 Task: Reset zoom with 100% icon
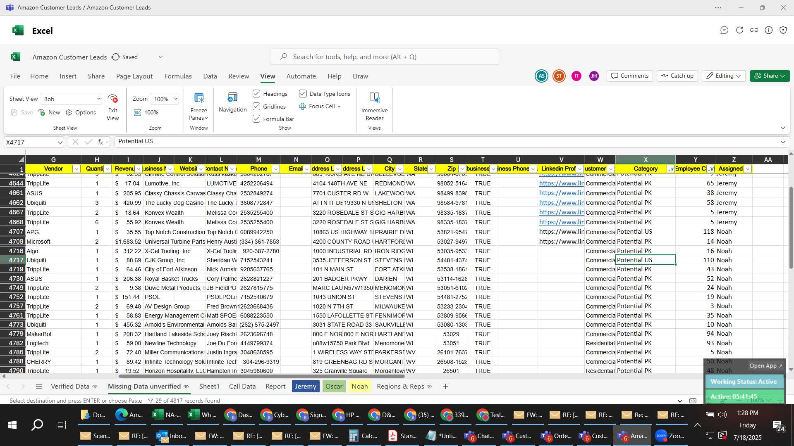point(137,112)
